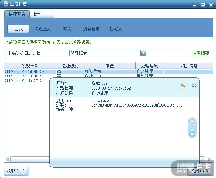Select the second 19:48:52 log row
Screen dimensions: 216x178
[109, 76]
